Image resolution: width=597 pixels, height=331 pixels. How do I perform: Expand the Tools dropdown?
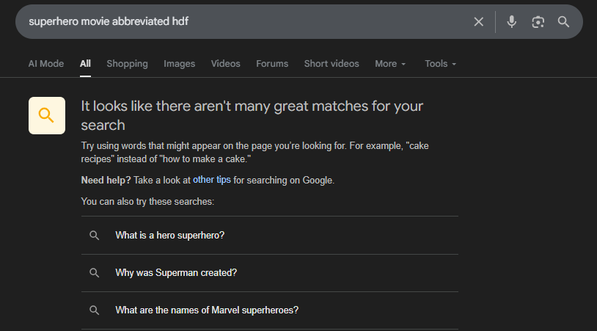coord(441,64)
